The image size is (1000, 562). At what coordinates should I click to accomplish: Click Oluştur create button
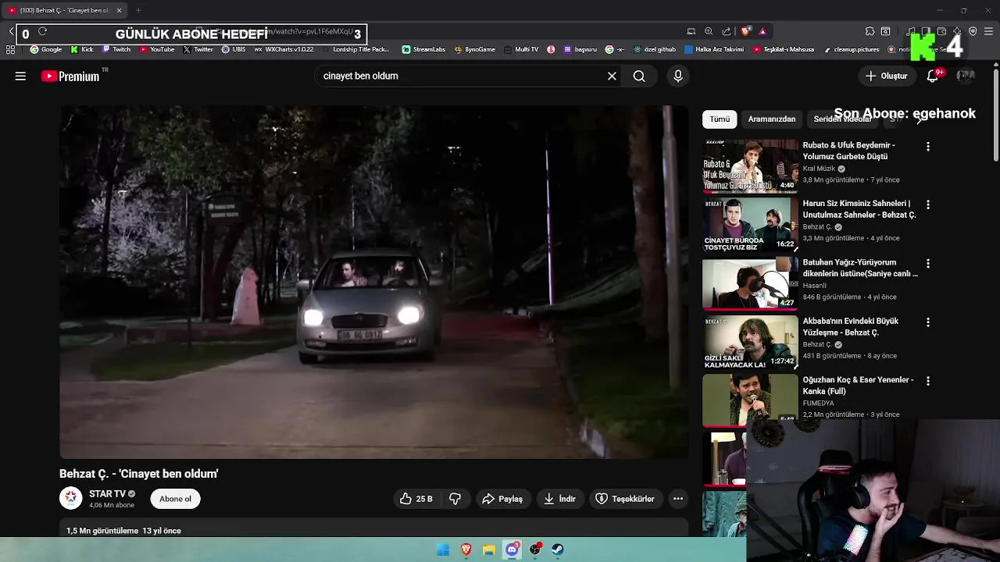coord(886,76)
